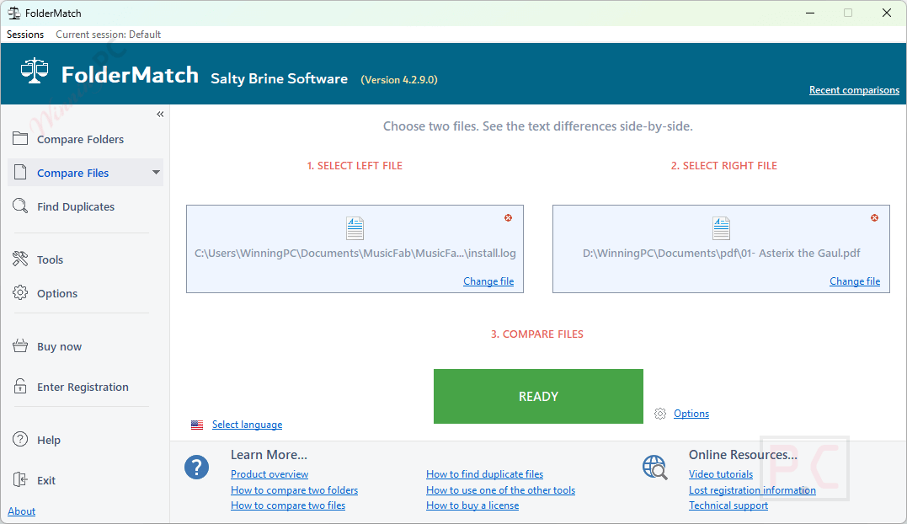
Task: Expand the Compare Files dropdown arrow
Action: (156, 173)
